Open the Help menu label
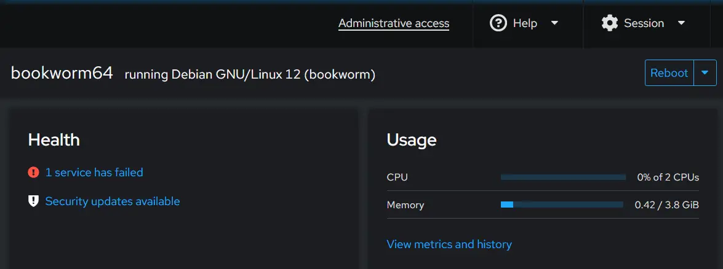This screenshot has width=723, height=269. pyautogui.click(x=525, y=23)
